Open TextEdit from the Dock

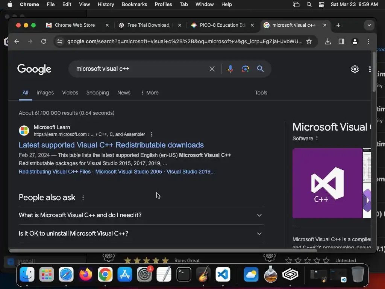pyautogui.click(x=164, y=274)
